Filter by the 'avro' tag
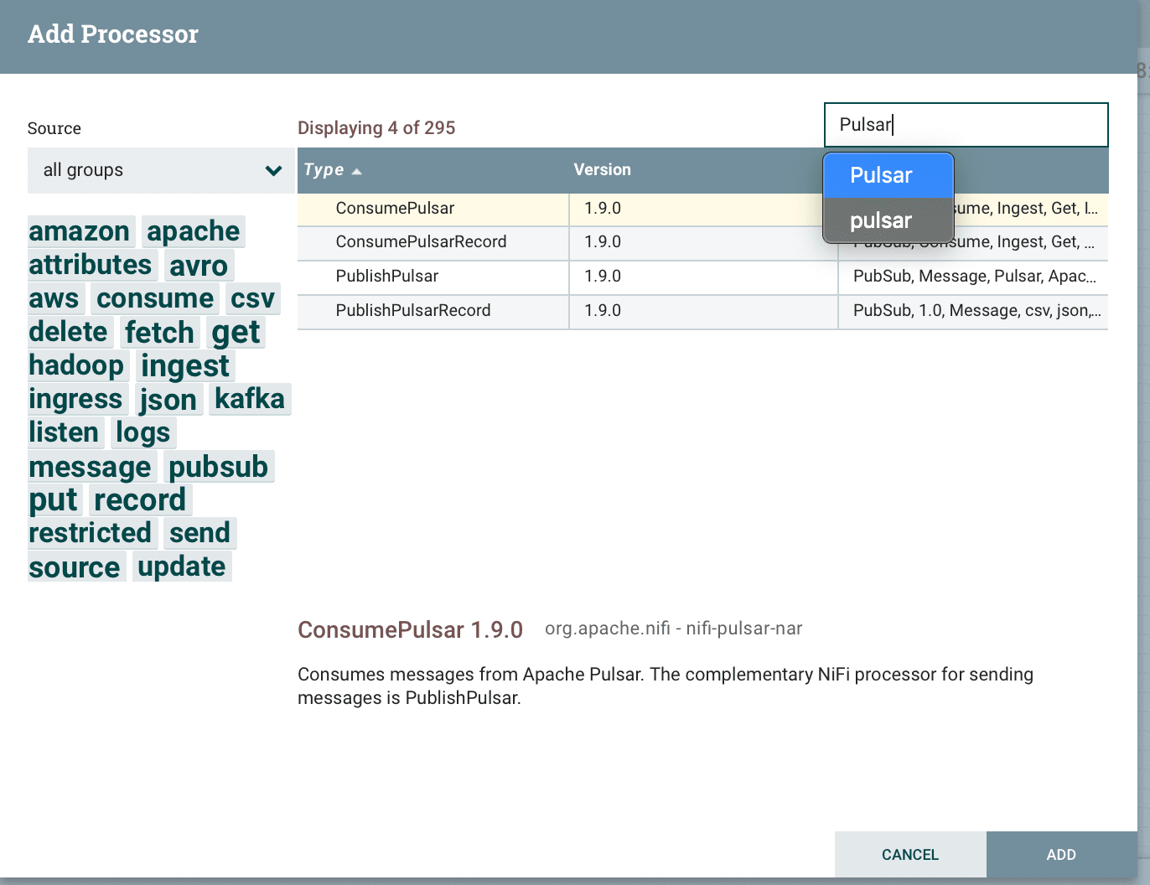1150x885 pixels. (x=199, y=265)
